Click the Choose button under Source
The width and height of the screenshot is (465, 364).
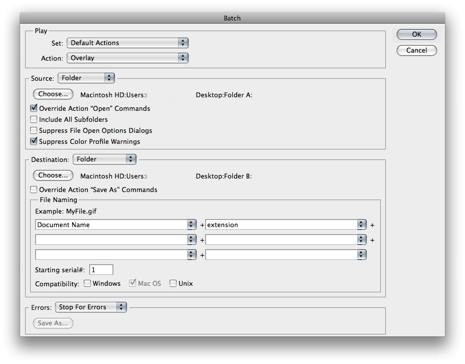point(53,94)
